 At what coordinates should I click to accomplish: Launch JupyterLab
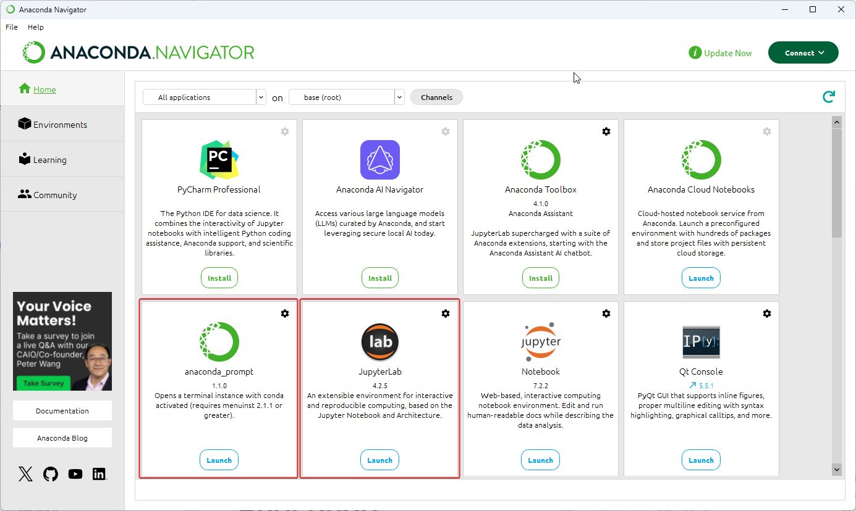[379, 460]
